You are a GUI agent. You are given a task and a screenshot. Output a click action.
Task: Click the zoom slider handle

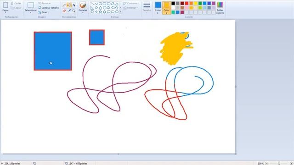click(279, 163)
